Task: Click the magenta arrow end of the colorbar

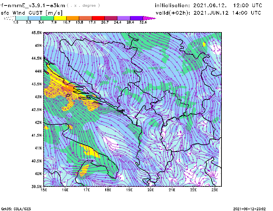Action: click(149, 18)
